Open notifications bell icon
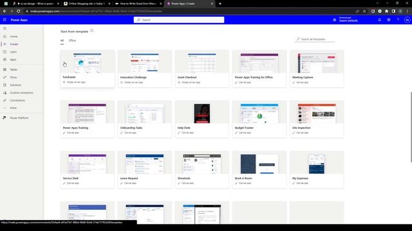The width and height of the screenshot is (412, 231). pos(379,20)
